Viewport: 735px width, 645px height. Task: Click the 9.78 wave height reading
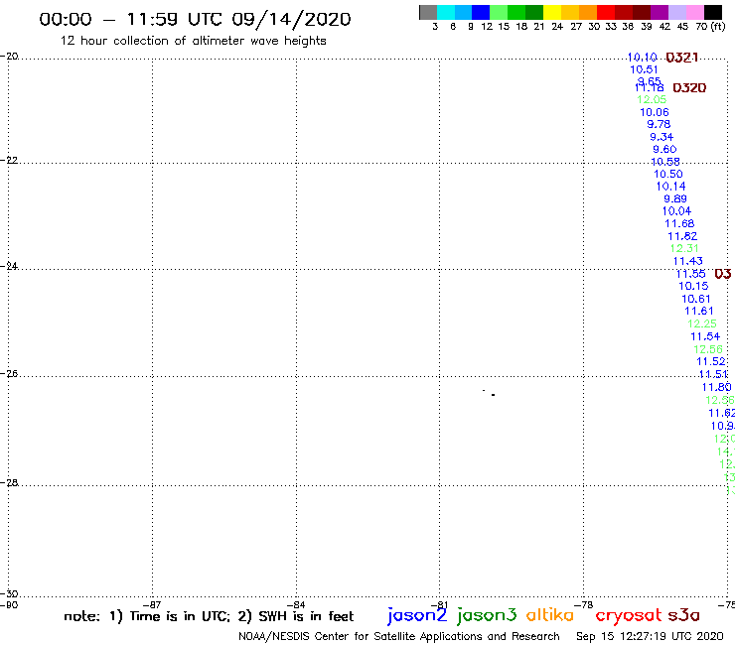point(659,125)
